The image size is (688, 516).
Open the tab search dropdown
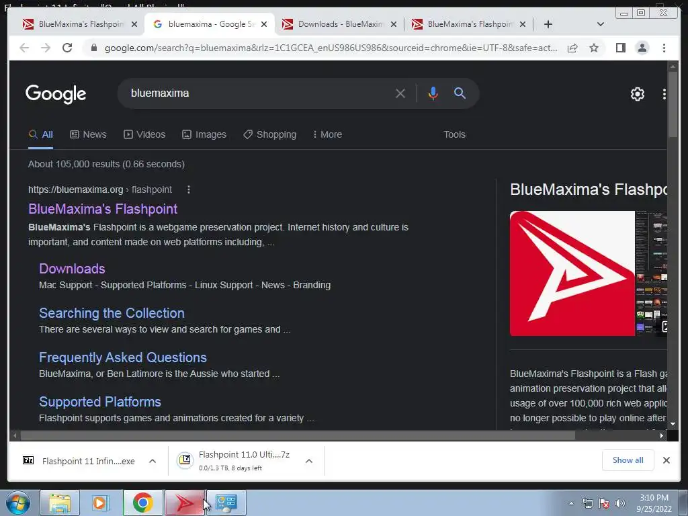(x=600, y=24)
